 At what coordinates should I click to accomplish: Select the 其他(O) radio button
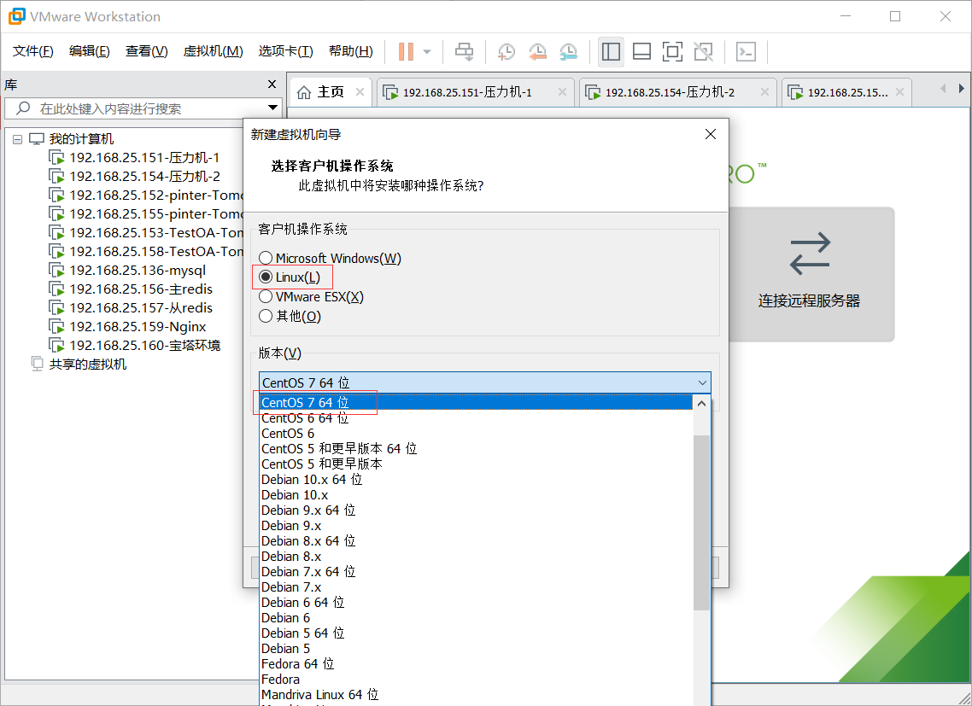(290, 316)
